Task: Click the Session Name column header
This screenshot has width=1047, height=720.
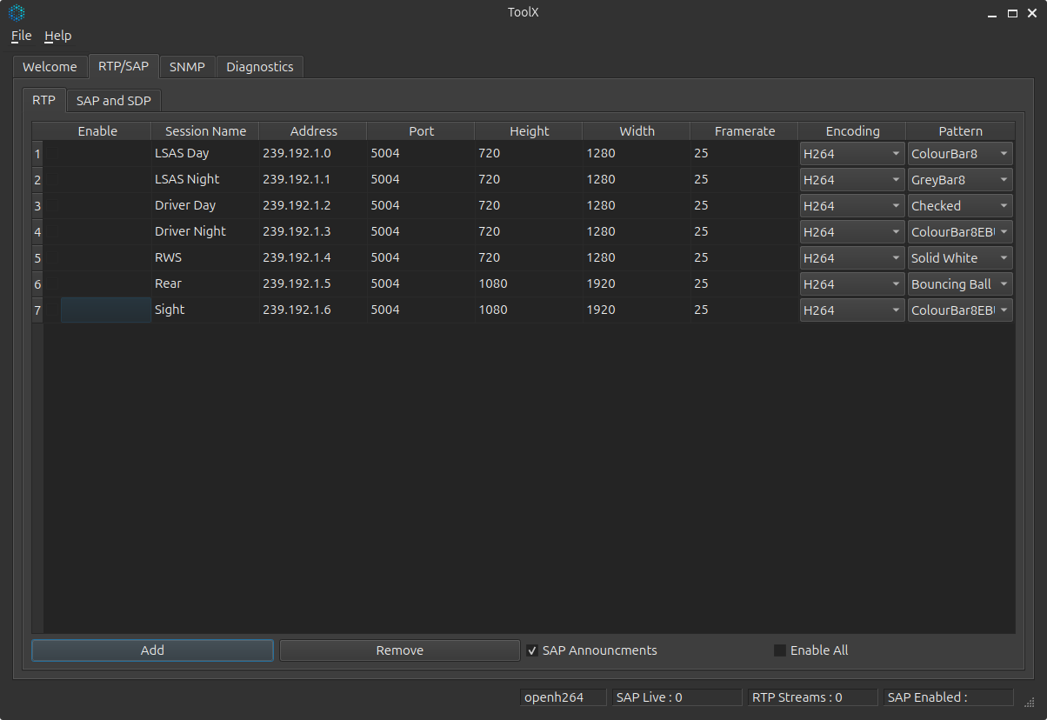Action: 204,130
